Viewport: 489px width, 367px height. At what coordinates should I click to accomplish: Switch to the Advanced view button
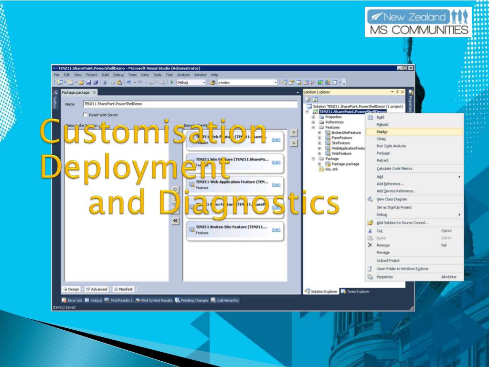click(x=96, y=289)
